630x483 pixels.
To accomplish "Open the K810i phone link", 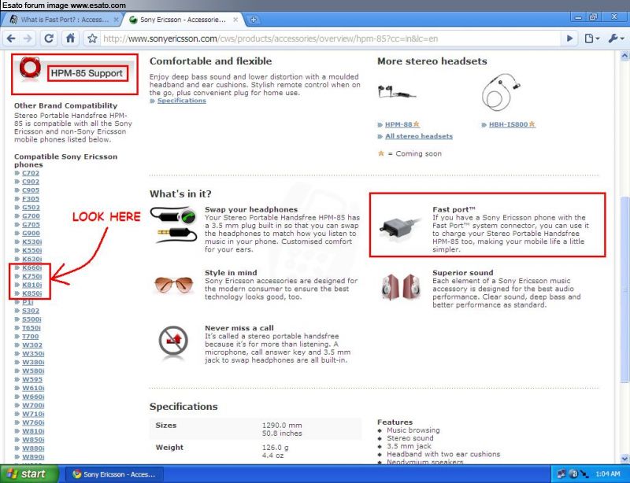I will coord(31,285).
